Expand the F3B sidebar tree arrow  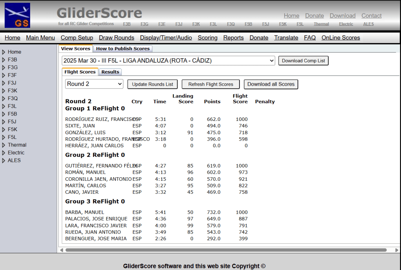[x=4, y=60]
